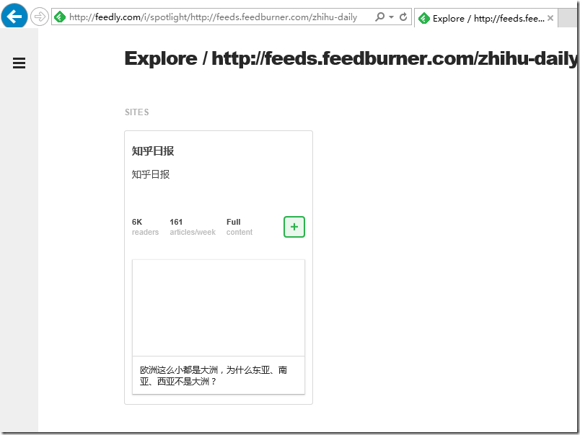The image size is (580, 435).
Task: Add 知乎日报 feed with the plus button
Action: coord(294,227)
